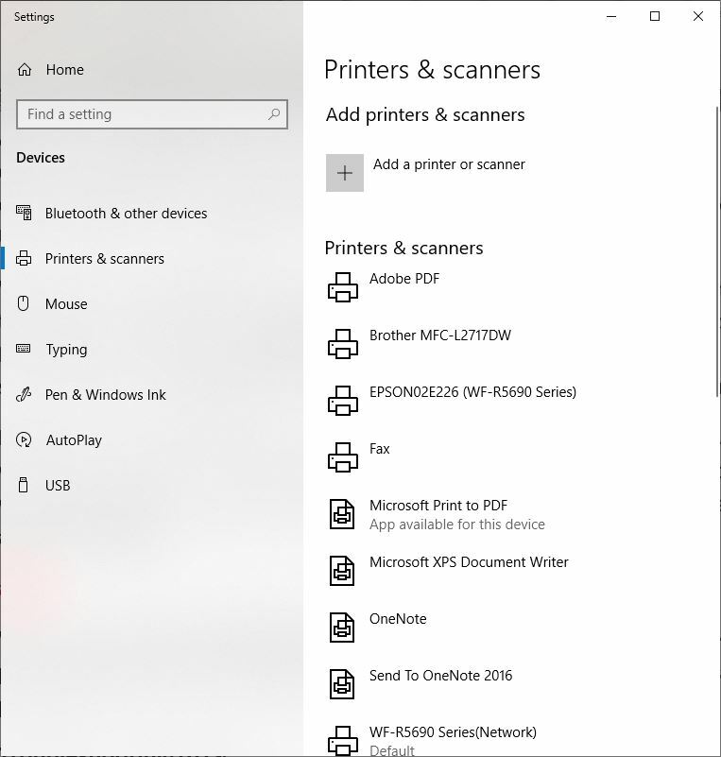
Task: Click the Mouse icon in sidebar
Action: click(x=24, y=303)
